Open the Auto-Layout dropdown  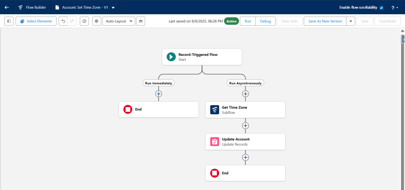pos(119,21)
